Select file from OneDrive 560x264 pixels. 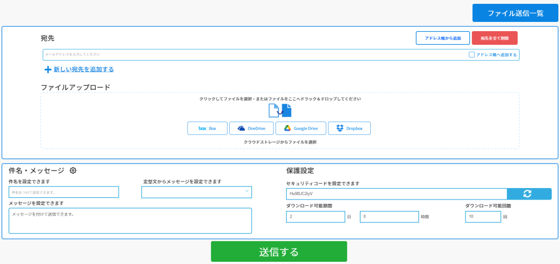(x=251, y=128)
